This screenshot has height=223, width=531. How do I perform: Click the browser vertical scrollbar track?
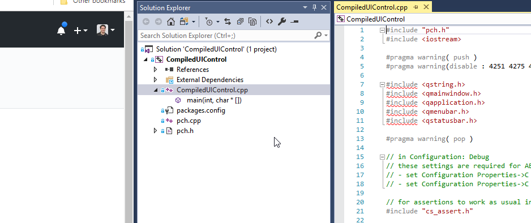[x=129, y=118]
